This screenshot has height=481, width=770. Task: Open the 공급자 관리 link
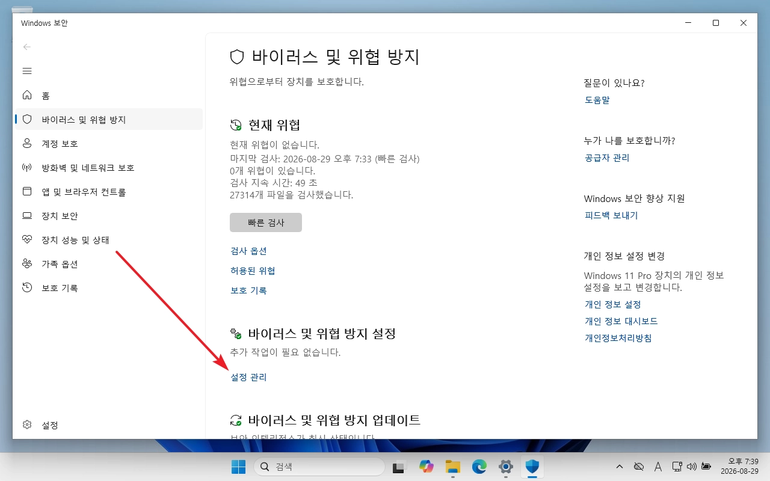(607, 158)
